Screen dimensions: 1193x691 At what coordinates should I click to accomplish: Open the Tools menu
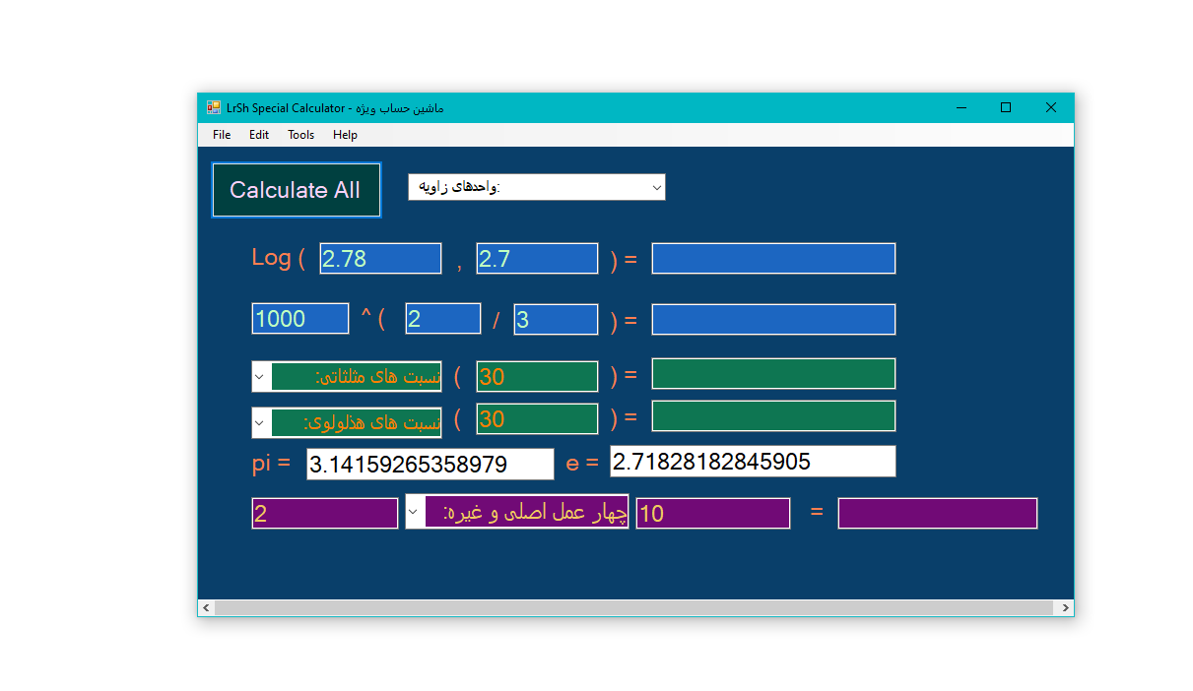[300, 135]
